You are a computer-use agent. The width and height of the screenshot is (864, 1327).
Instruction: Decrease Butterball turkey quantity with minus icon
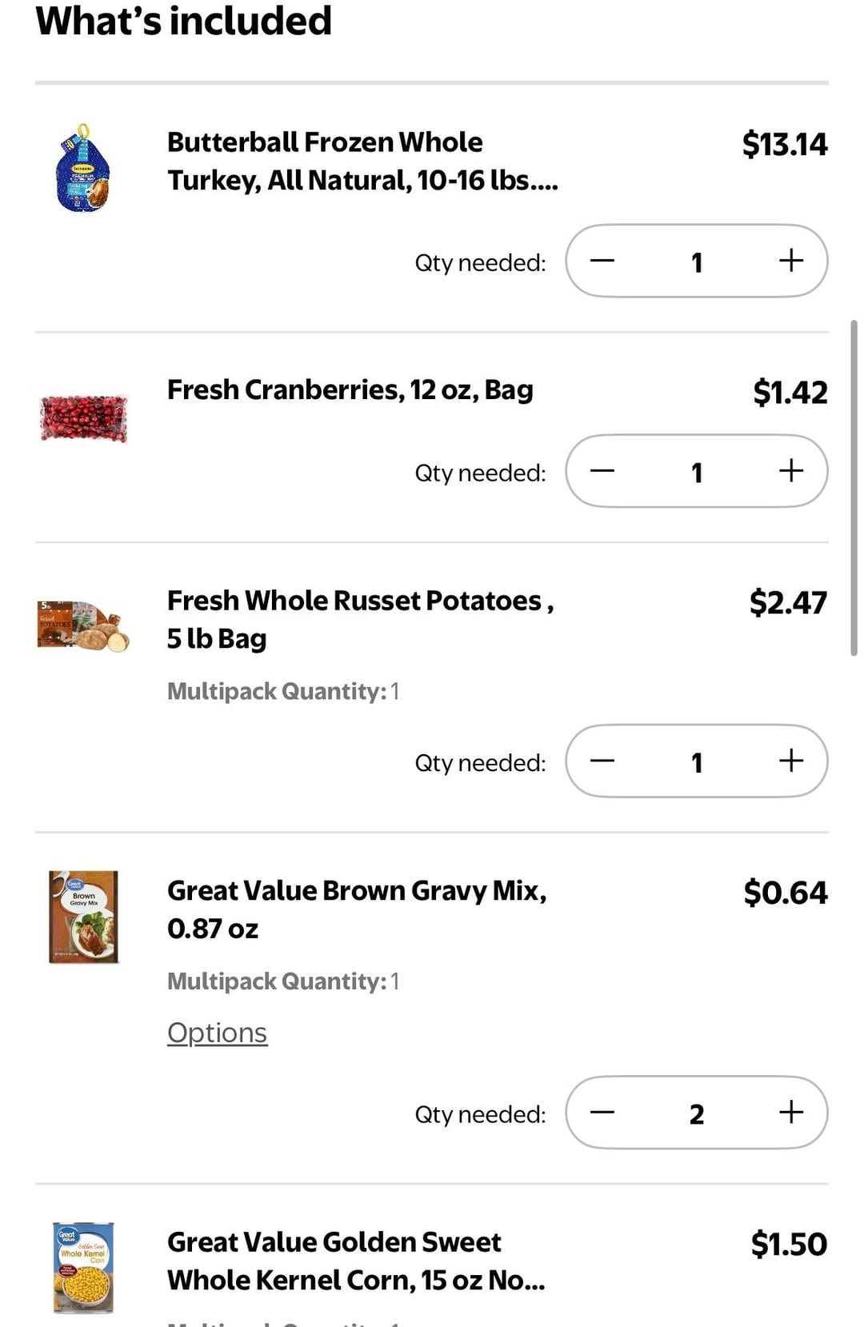click(x=602, y=261)
